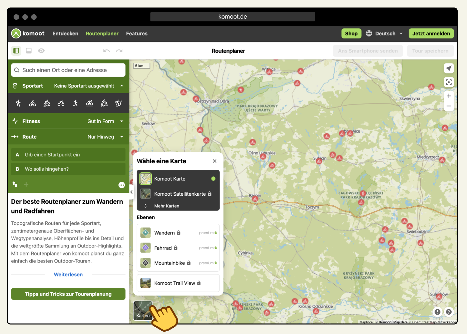Close the Wähle eine Karte panel
Viewport: 467px width, 334px height.
pyautogui.click(x=214, y=161)
